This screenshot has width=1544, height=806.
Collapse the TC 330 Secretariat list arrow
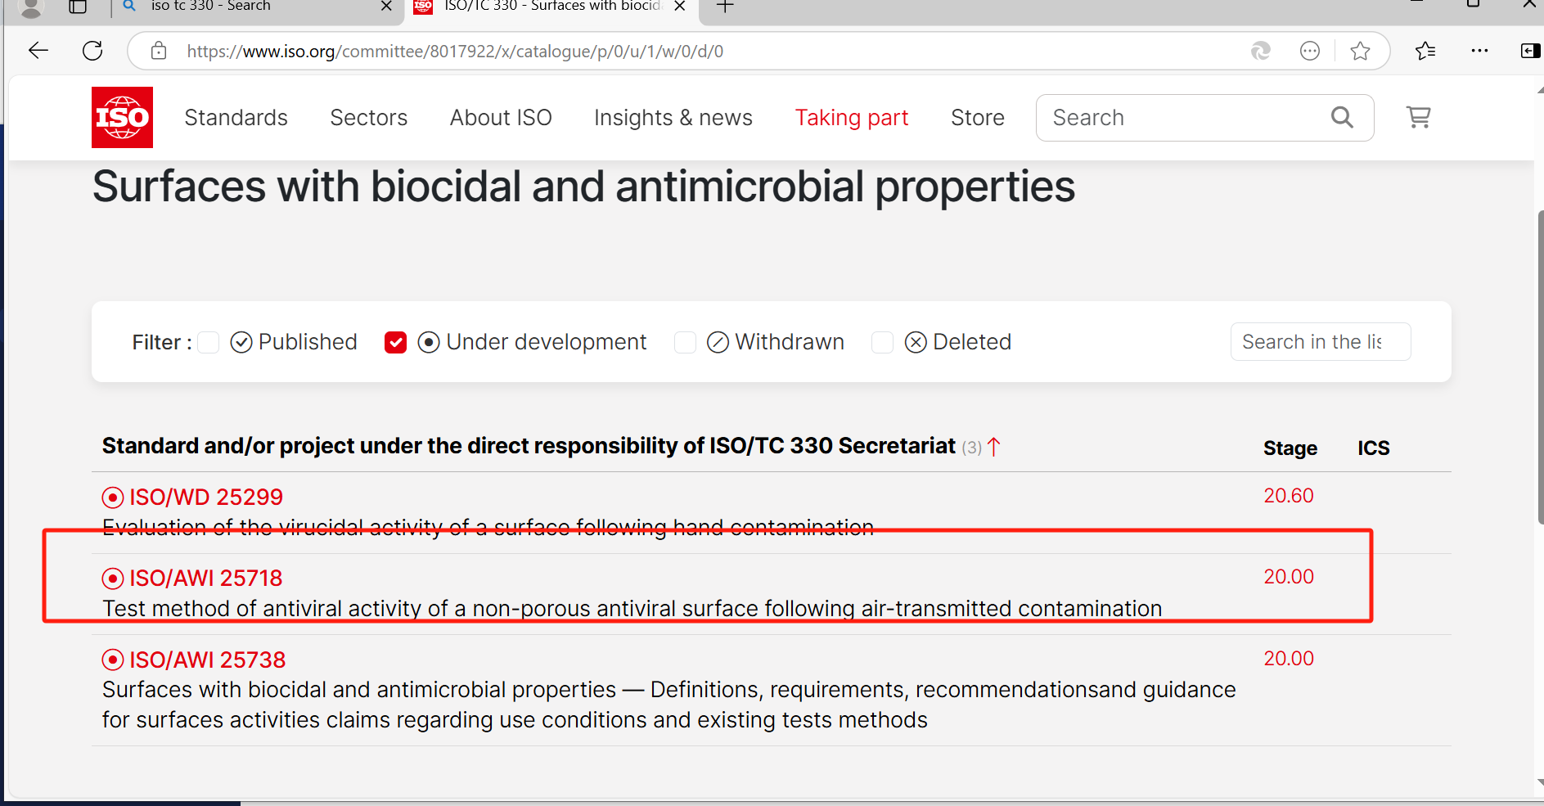993,447
